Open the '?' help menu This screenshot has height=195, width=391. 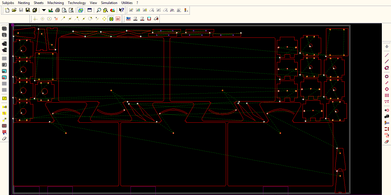[x=137, y=3]
